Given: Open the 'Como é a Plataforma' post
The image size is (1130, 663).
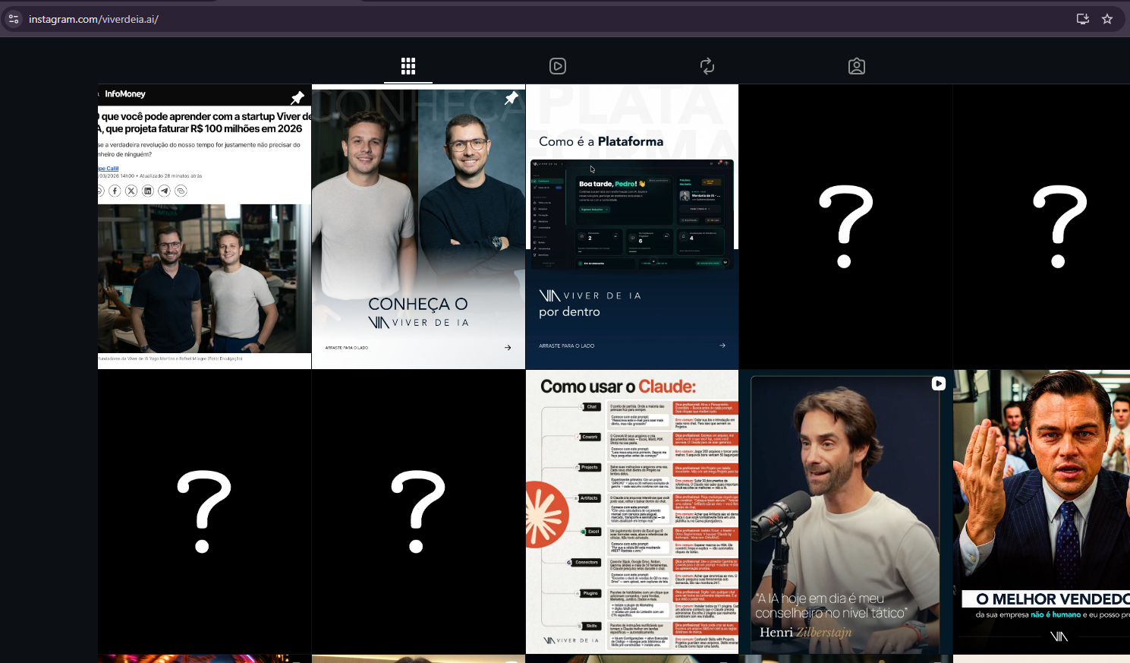Looking at the screenshot, I should [632, 228].
